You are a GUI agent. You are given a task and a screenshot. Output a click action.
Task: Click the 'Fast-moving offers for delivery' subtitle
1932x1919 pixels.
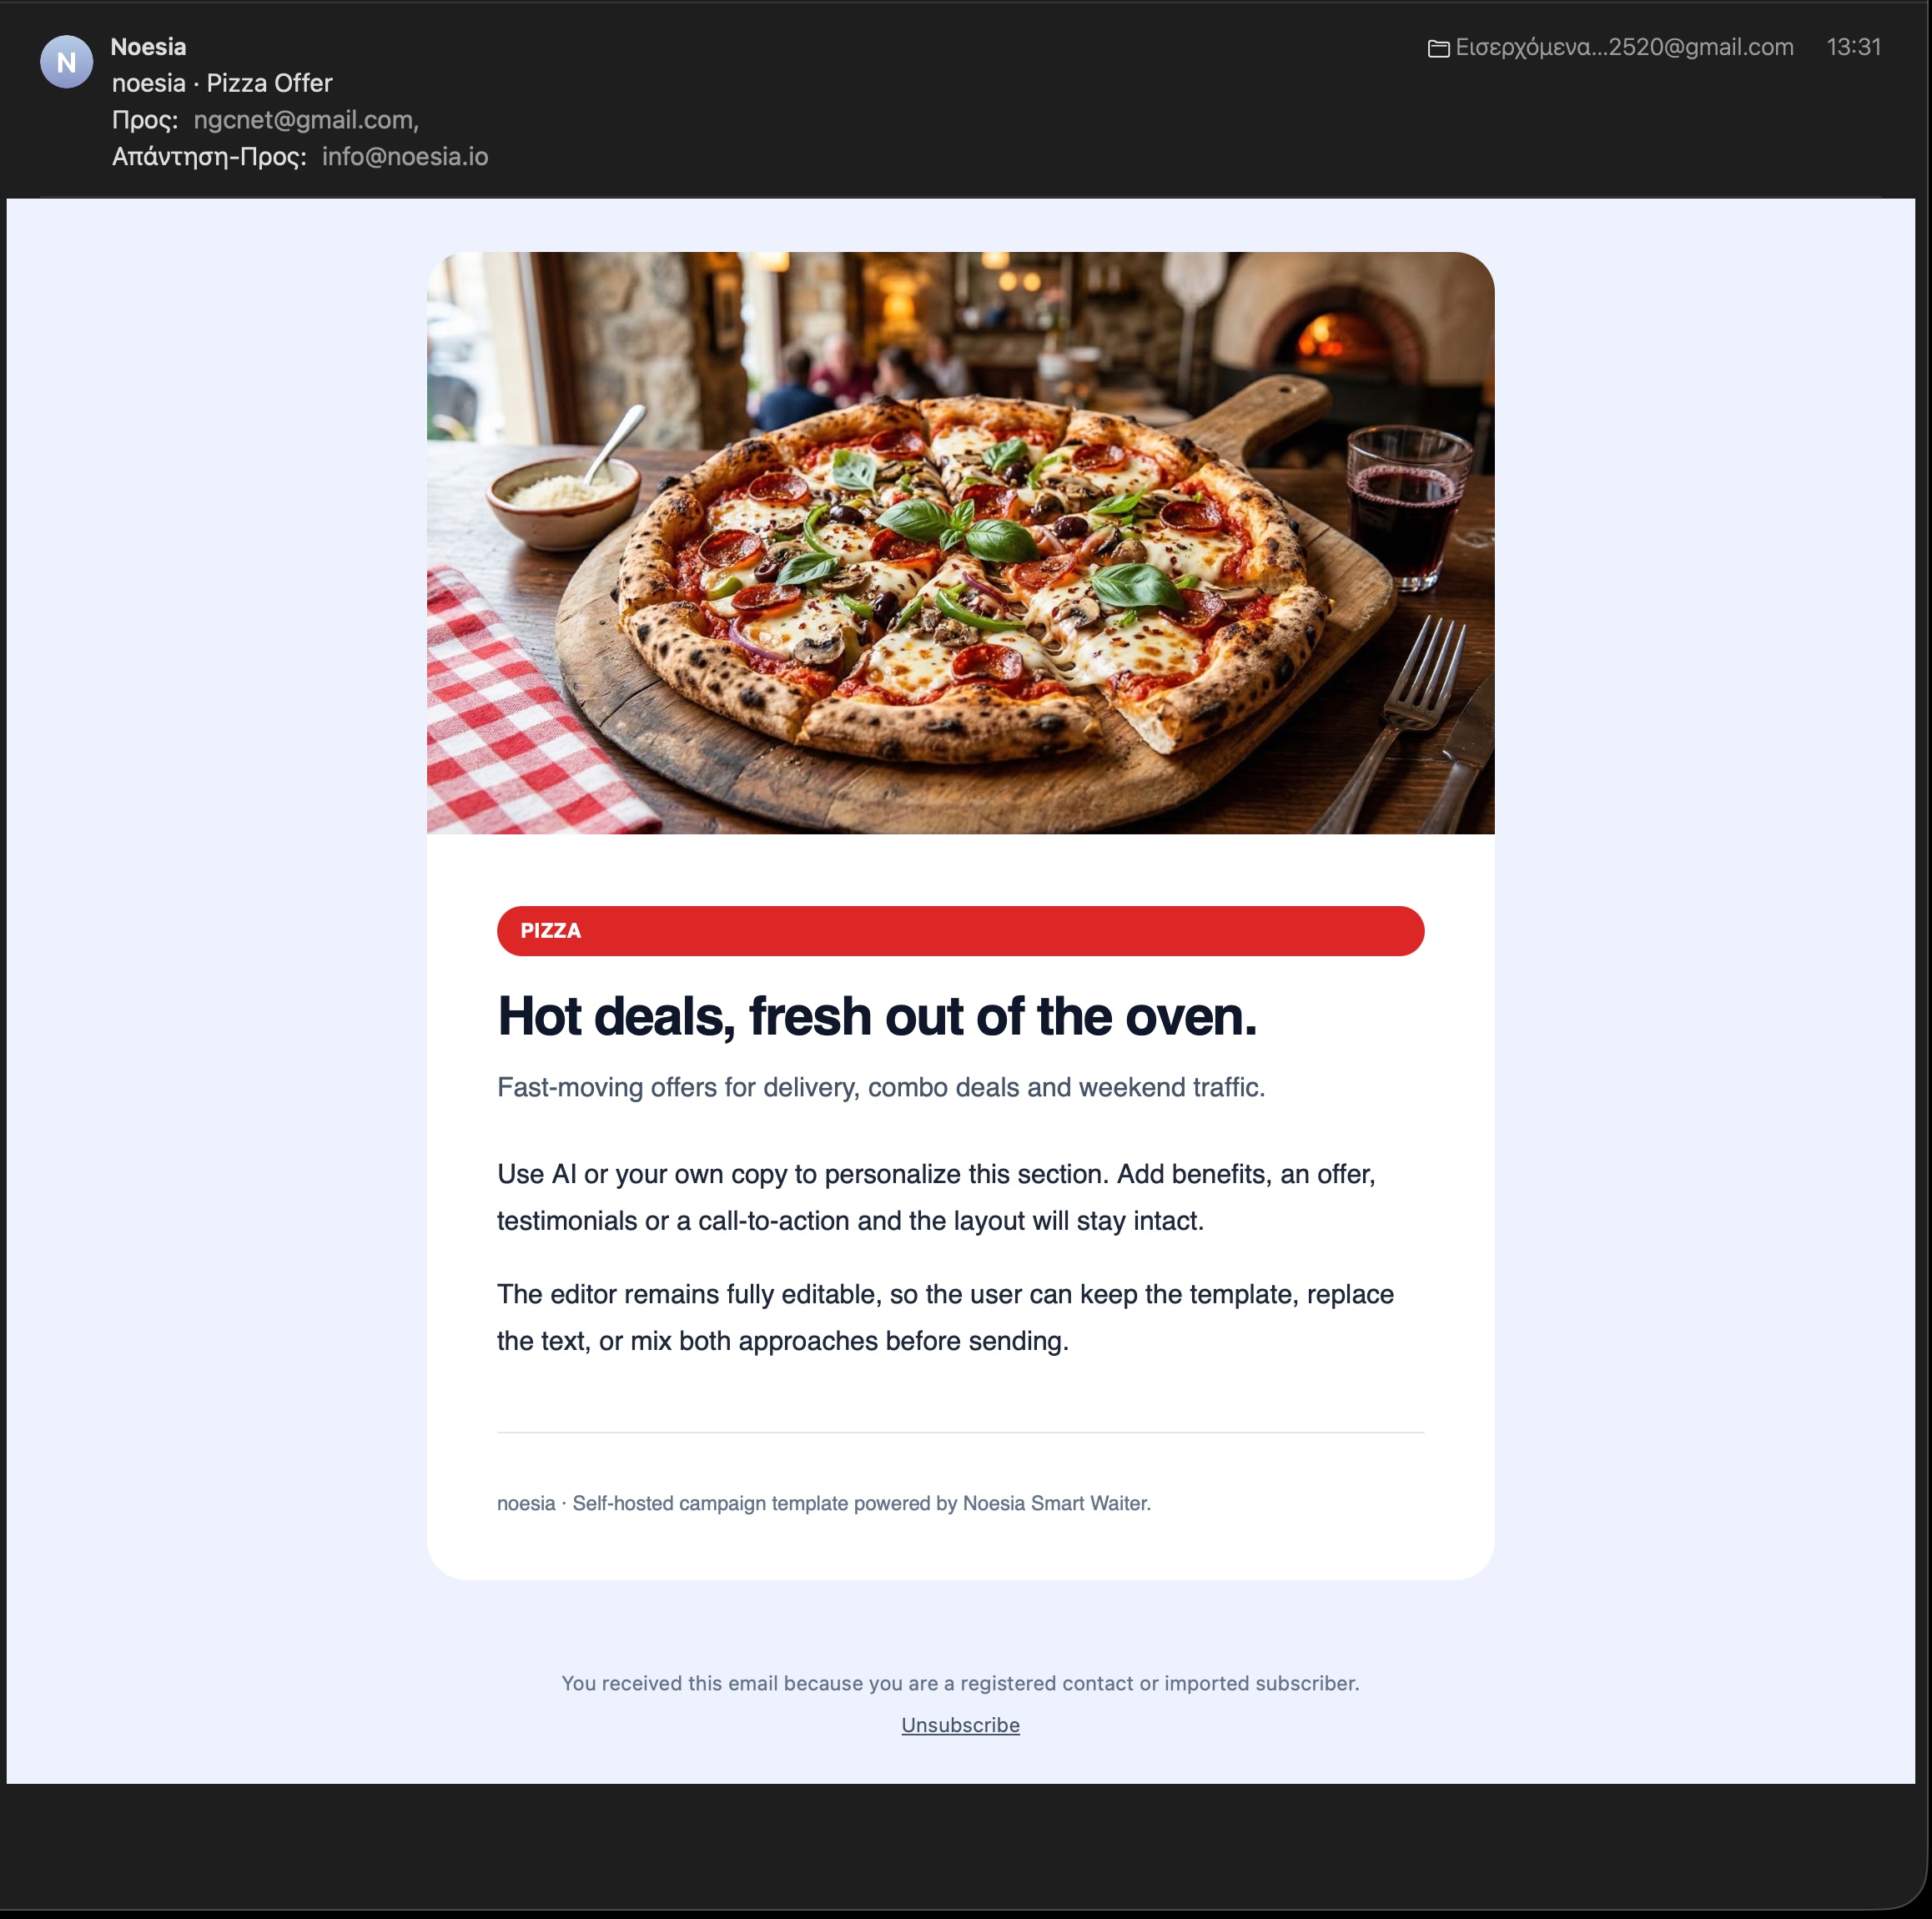pyautogui.click(x=881, y=1087)
